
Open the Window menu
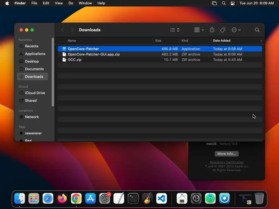(85, 3)
